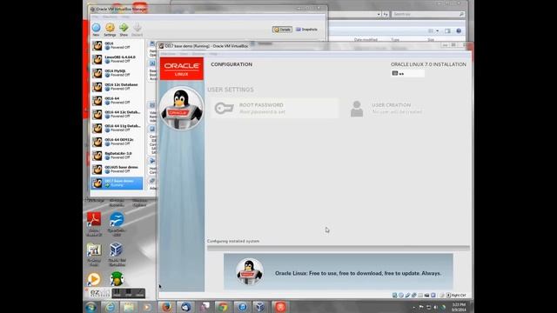Select OEL6-64 OEM12c virtual machine

tap(117, 142)
